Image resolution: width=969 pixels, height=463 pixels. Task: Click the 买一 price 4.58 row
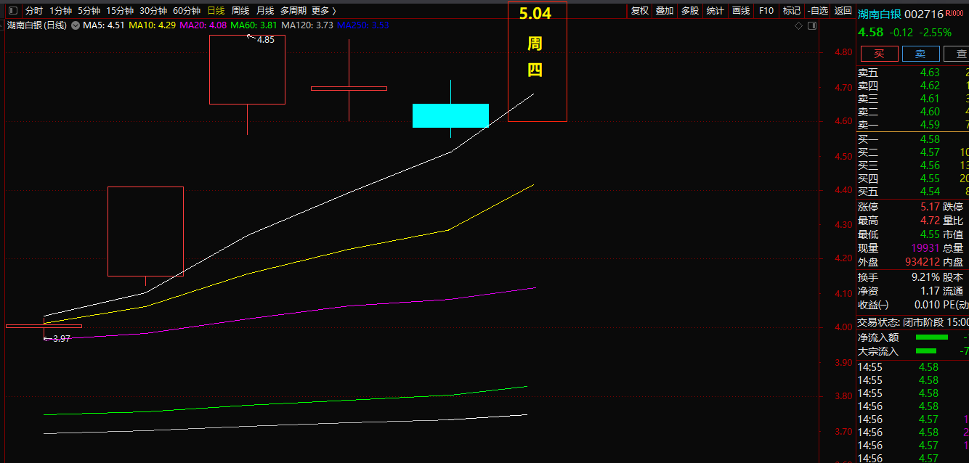point(913,139)
